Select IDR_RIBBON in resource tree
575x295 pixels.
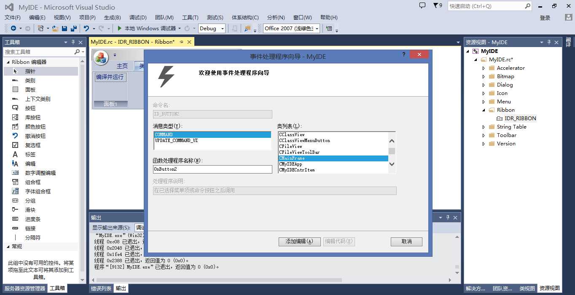tap(520, 119)
